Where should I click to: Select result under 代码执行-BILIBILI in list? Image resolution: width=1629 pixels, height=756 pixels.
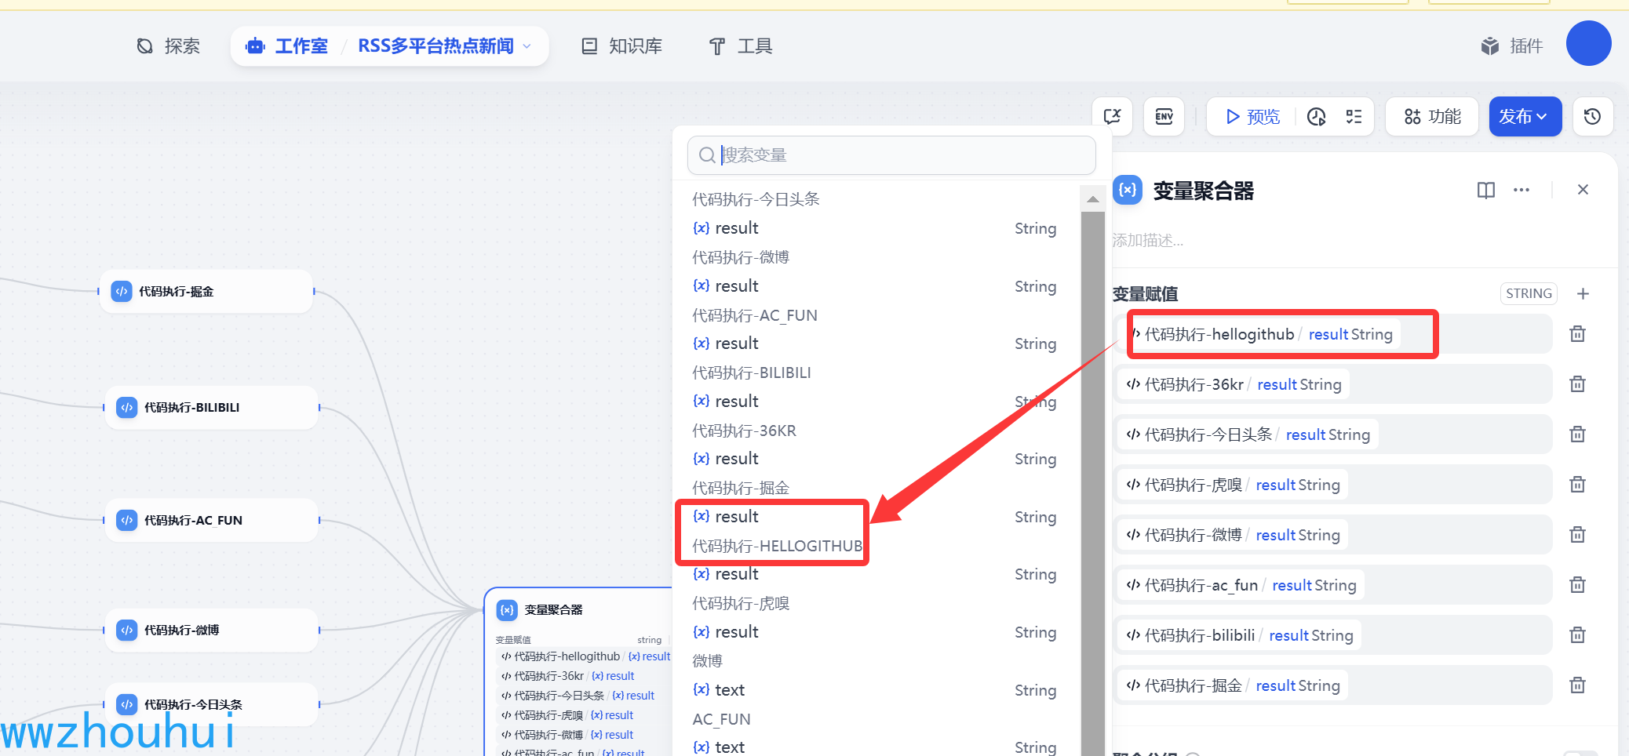(874, 402)
